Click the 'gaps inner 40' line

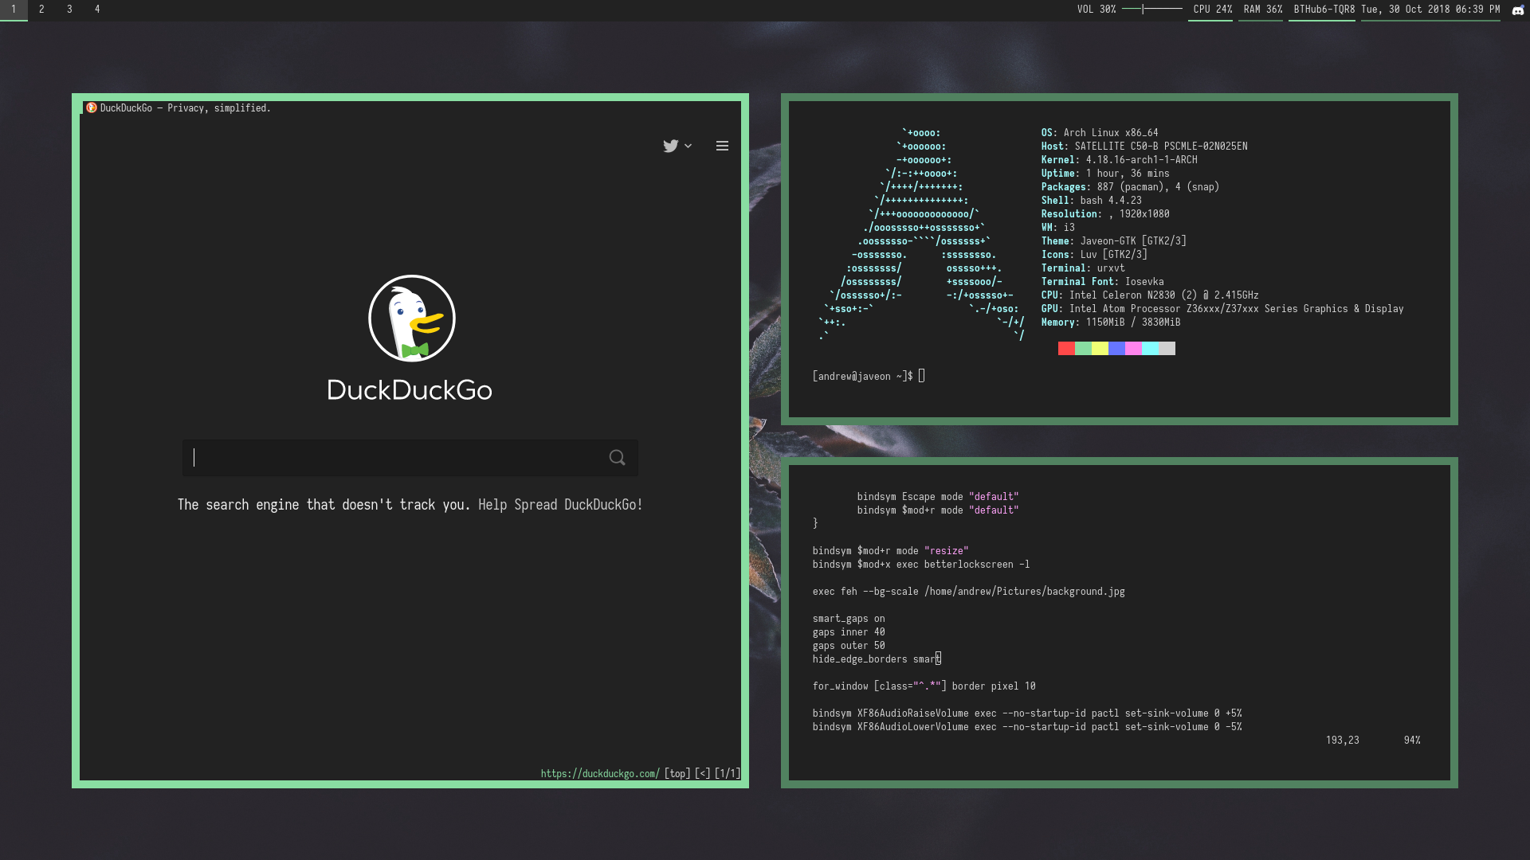[x=849, y=632]
